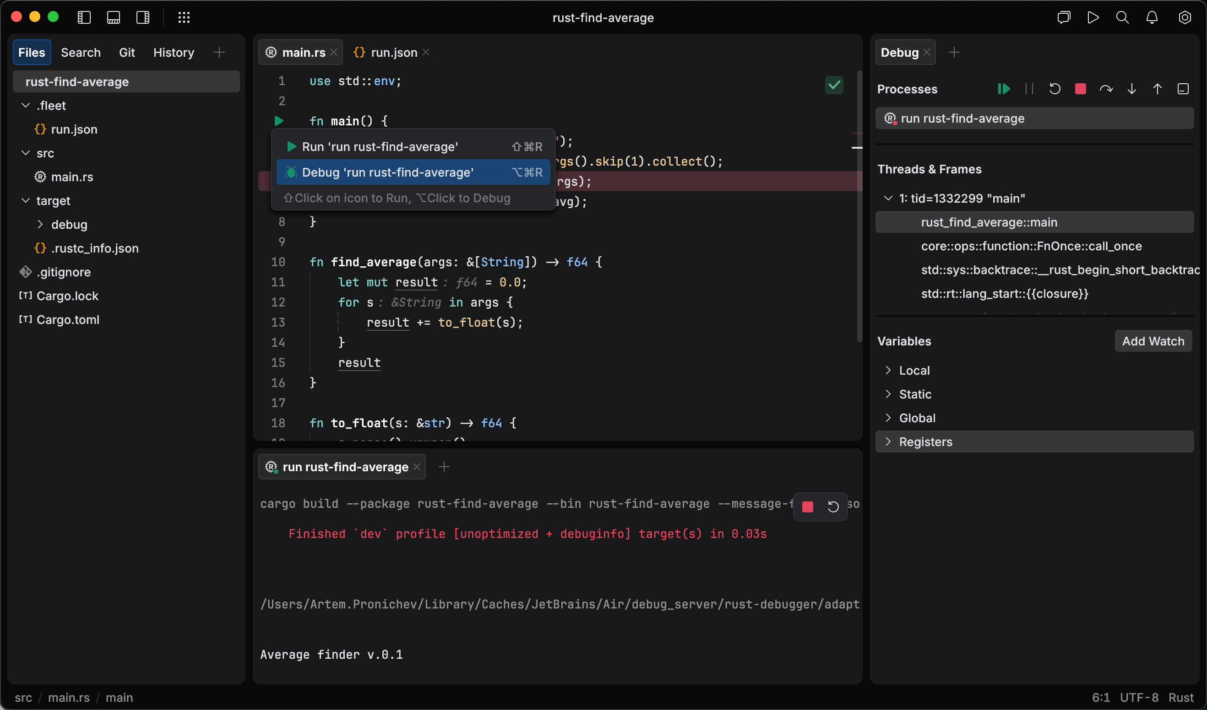Click the Step Into down-arrow icon
This screenshot has width=1207, height=710.
click(x=1131, y=88)
